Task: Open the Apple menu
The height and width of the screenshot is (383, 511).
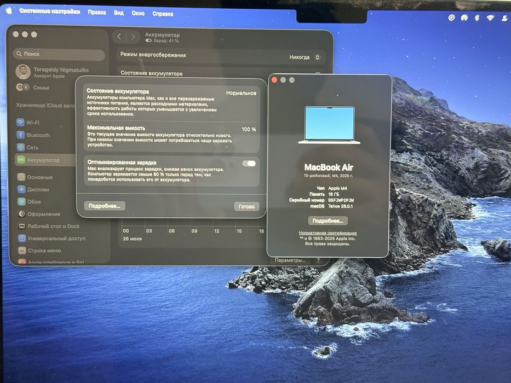Action: (9, 10)
